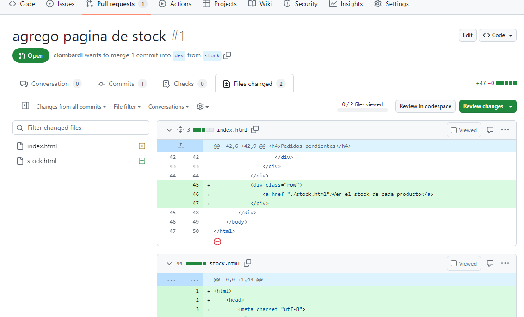Open more options for index.html
524x317 pixels.
(x=505, y=130)
